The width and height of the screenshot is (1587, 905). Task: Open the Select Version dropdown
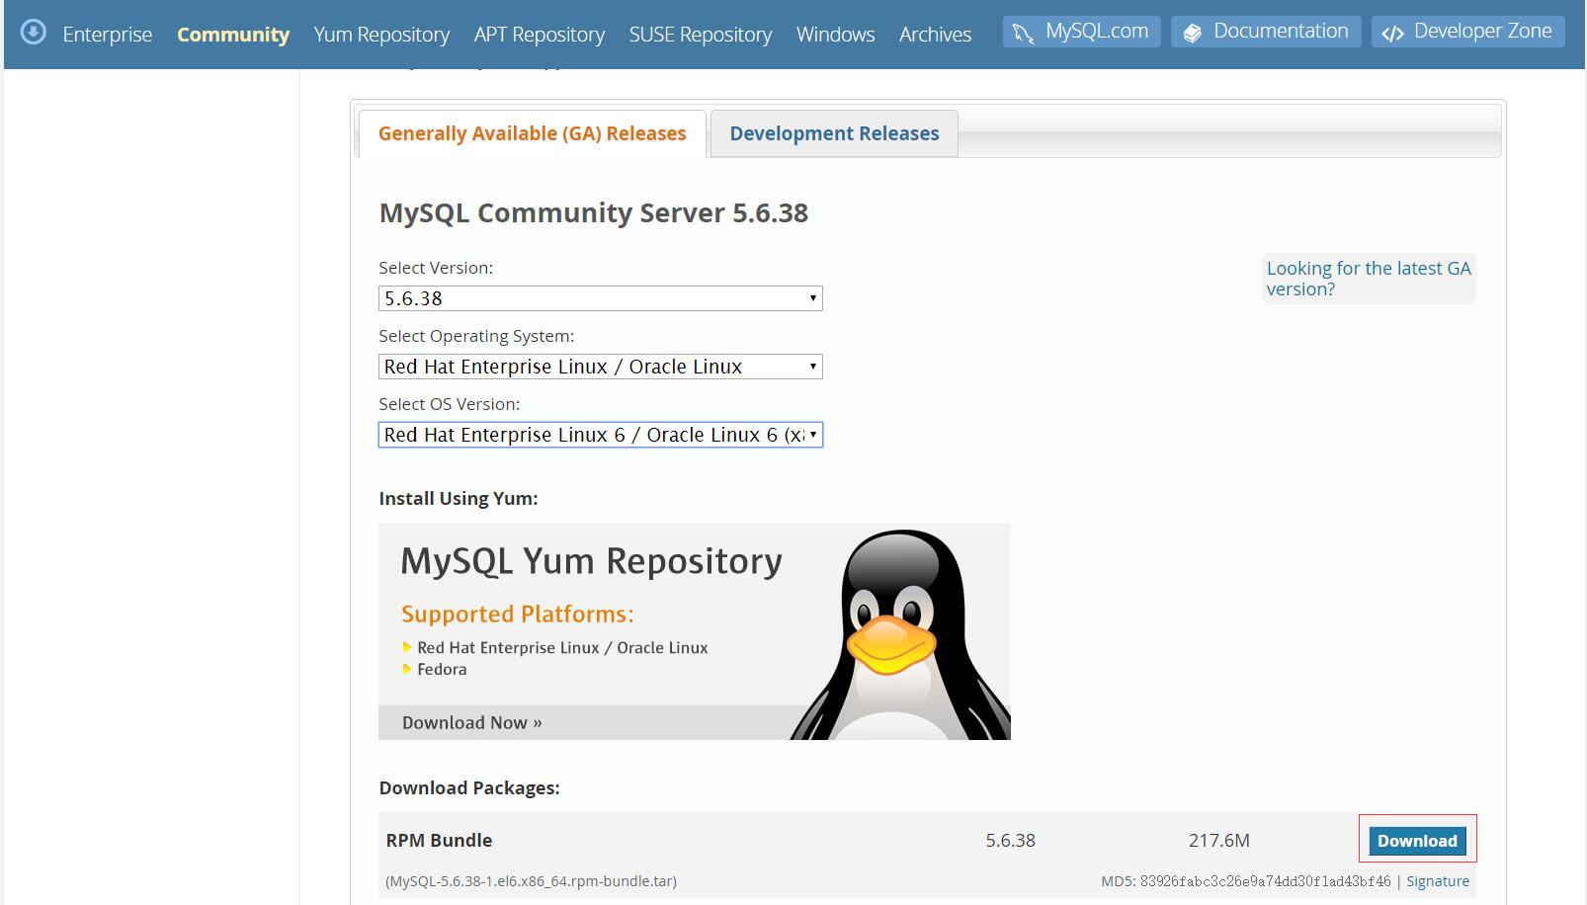point(600,298)
